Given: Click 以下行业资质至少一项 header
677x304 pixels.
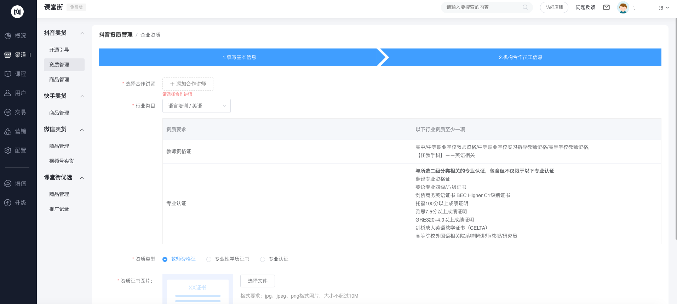Looking at the screenshot, I should [x=440, y=130].
